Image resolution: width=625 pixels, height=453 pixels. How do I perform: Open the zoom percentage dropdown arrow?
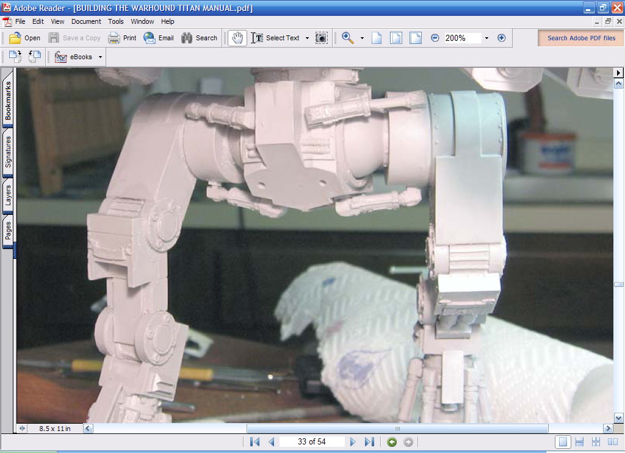(486, 38)
